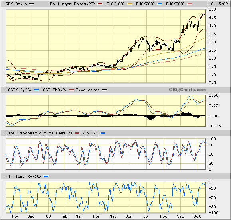Click the 09 year marker on time axis
Screen dimensions: 231x220
48,216
